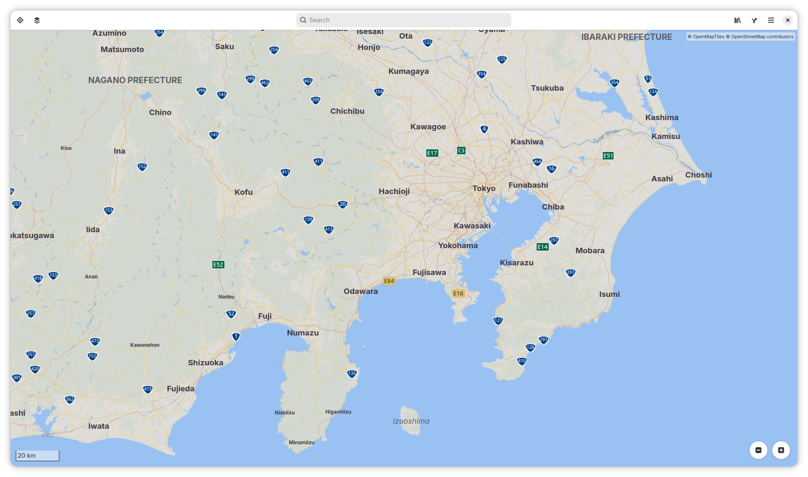
Task: Click the Tokyo city label
Action: [x=484, y=189]
